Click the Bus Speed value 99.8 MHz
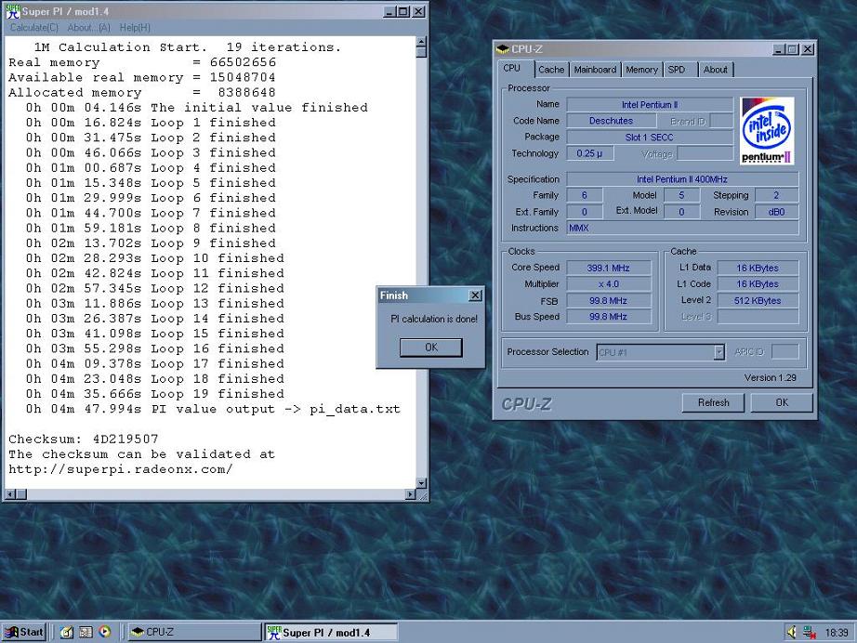This screenshot has width=857, height=643. pos(608,316)
